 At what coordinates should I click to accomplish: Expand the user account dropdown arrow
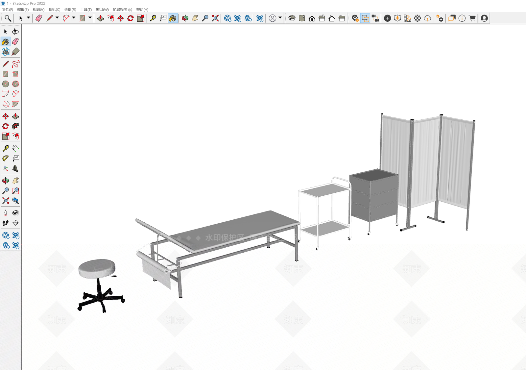pyautogui.click(x=280, y=18)
